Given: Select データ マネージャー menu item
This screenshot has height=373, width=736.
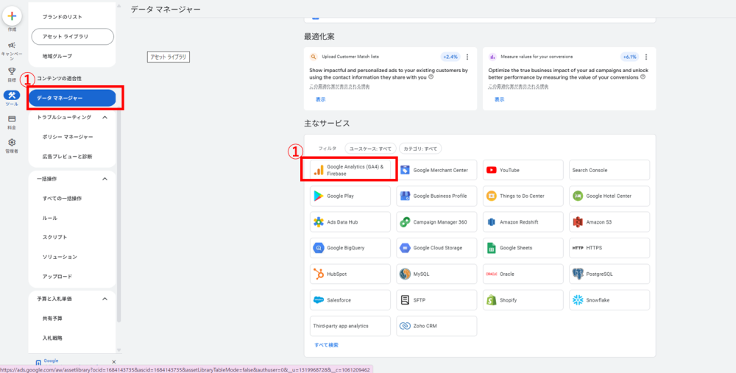Looking at the screenshot, I should point(72,98).
